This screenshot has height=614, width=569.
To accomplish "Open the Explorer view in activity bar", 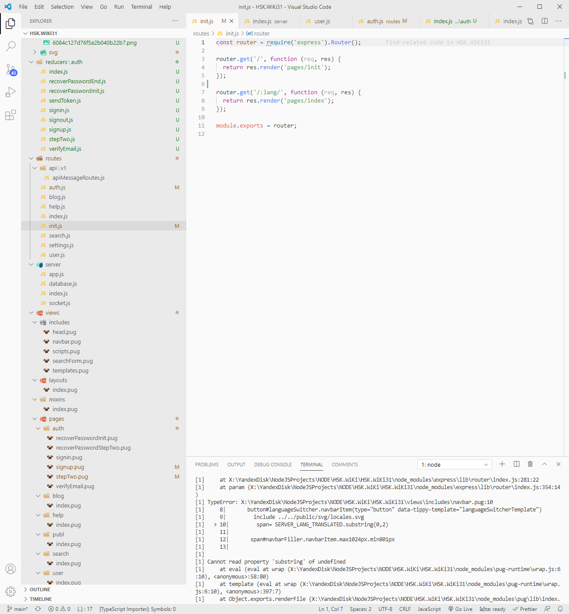I will [x=11, y=23].
